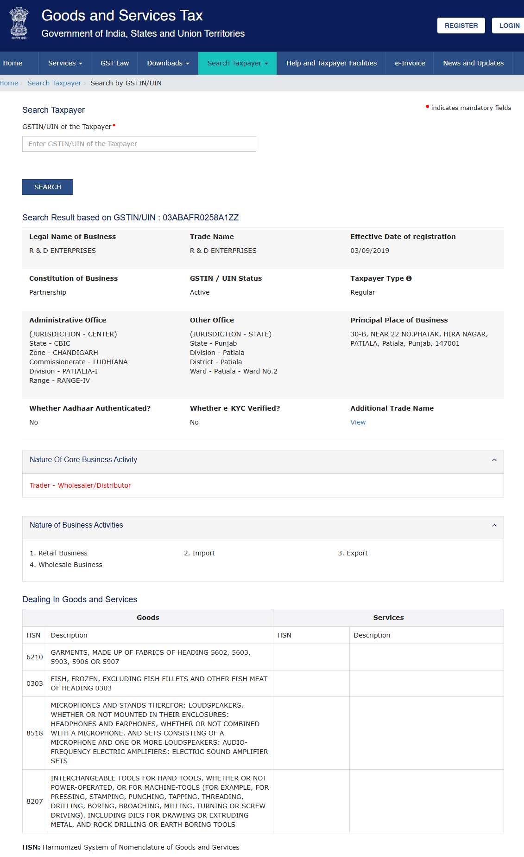
Task: Select the principal place of business address
Action: (x=419, y=339)
